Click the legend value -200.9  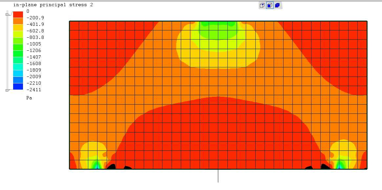[35, 18]
